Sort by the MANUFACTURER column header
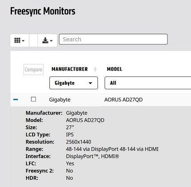Viewport: 191px width, 187px height. point(69,69)
